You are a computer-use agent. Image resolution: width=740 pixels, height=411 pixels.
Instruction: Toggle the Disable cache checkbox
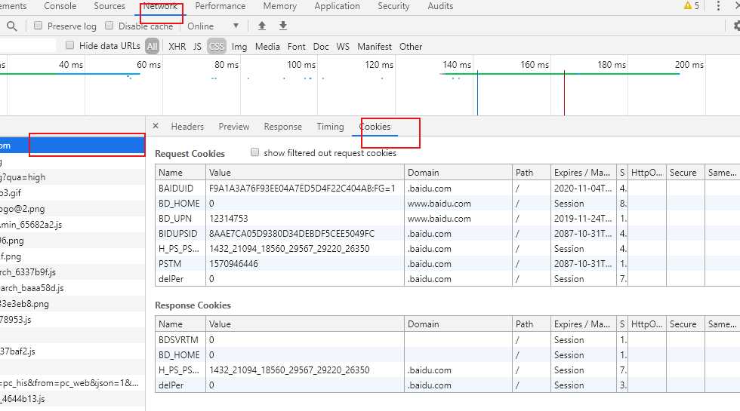[109, 26]
